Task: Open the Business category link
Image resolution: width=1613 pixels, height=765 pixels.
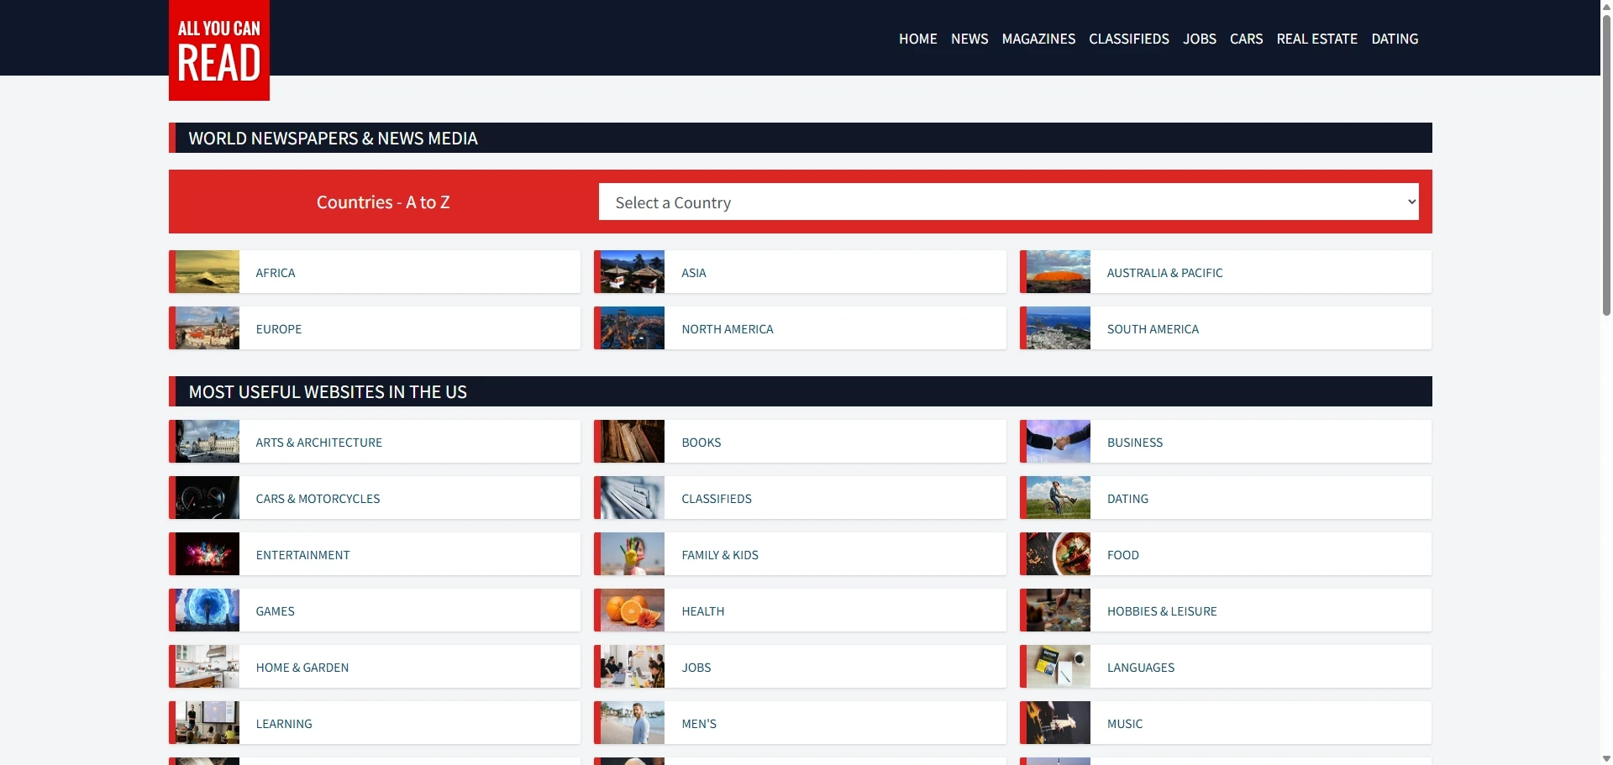Action: (1135, 443)
